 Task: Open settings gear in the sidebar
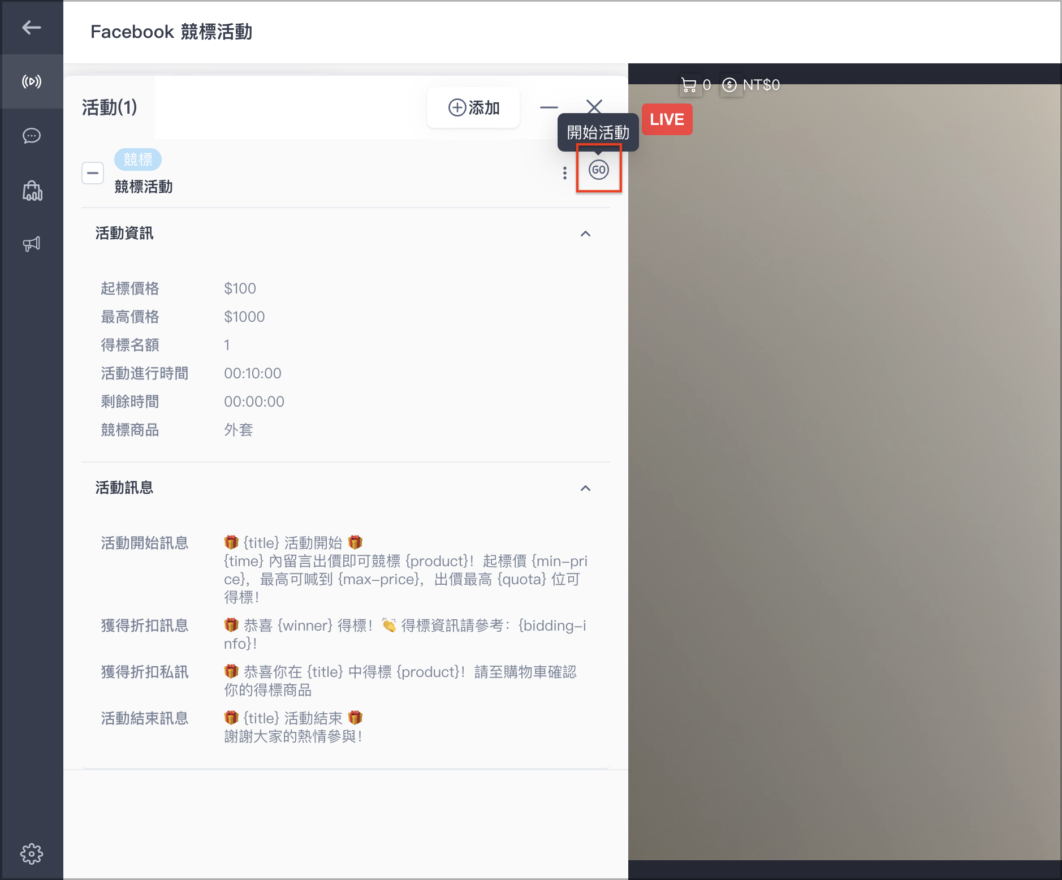pos(32,853)
